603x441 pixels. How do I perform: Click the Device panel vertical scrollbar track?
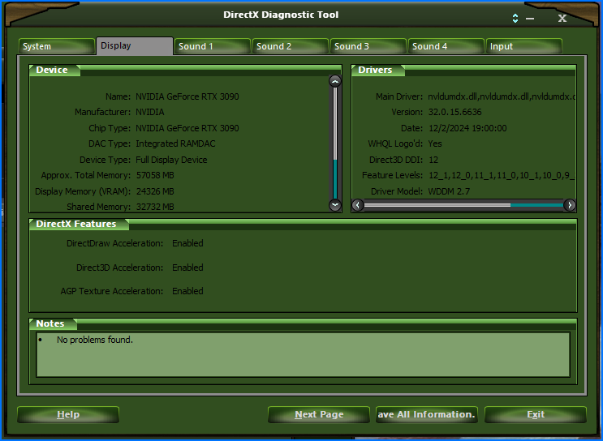coord(335,143)
